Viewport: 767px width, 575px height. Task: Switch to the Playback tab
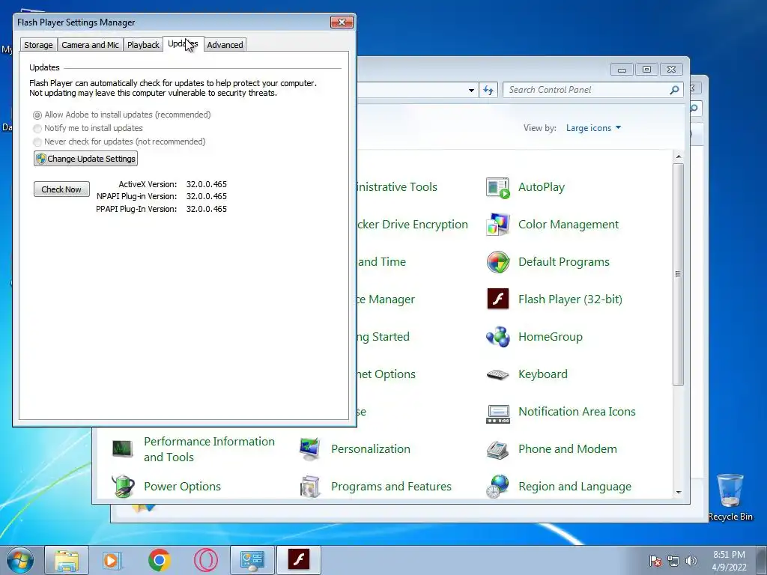(x=143, y=45)
